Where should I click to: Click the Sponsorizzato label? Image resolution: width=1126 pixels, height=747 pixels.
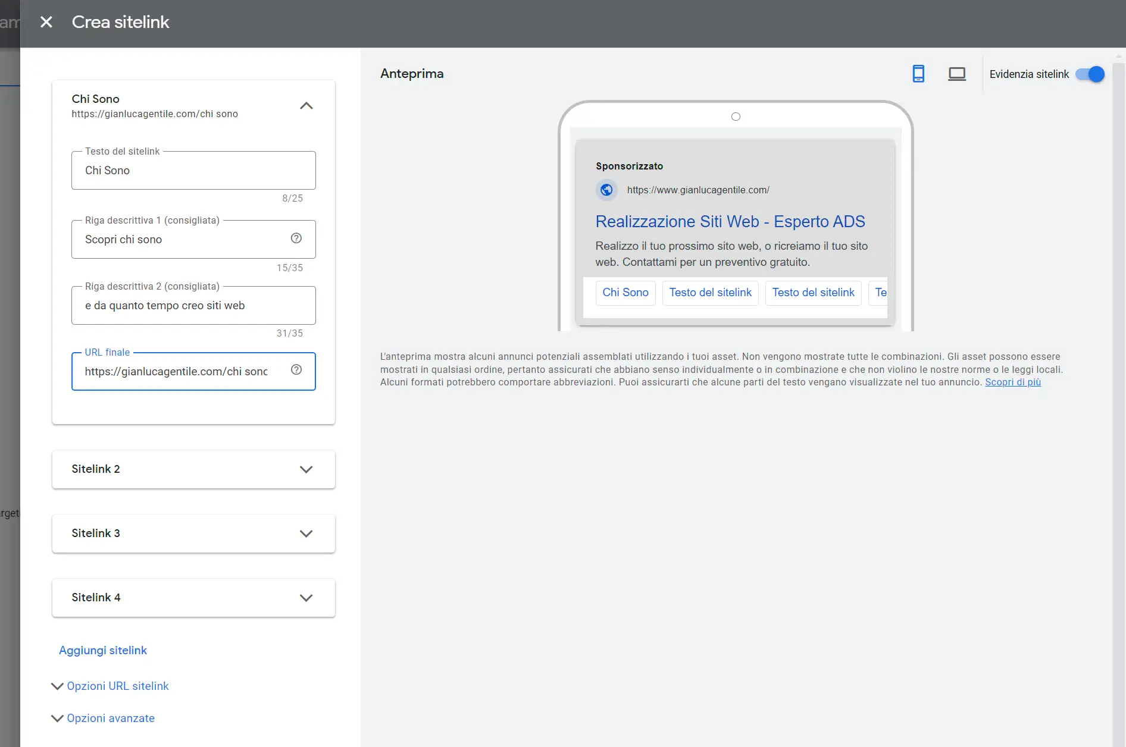click(x=629, y=166)
